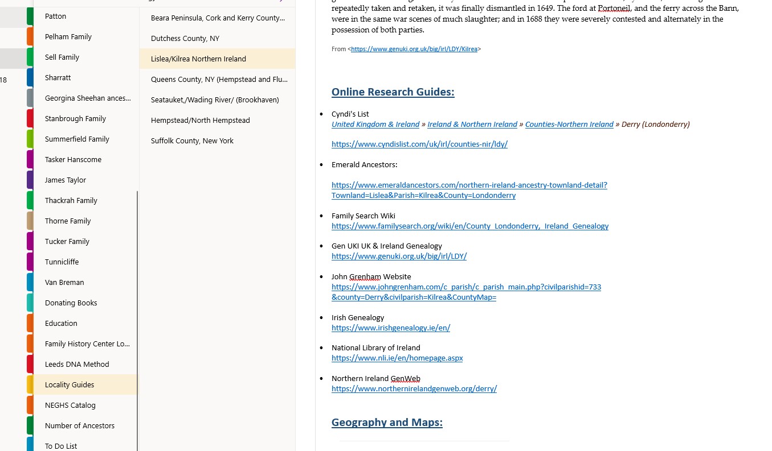This screenshot has height=451, width=772.
Task: Select the "Suffolk County, New York" page
Action: [193, 140]
